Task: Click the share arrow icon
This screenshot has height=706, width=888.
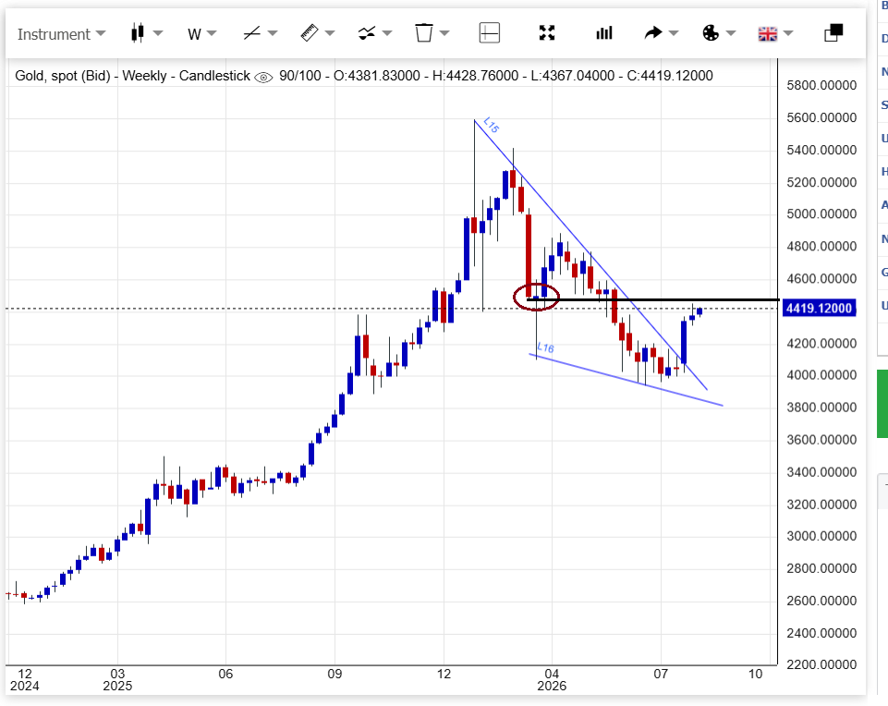Action: (x=653, y=33)
